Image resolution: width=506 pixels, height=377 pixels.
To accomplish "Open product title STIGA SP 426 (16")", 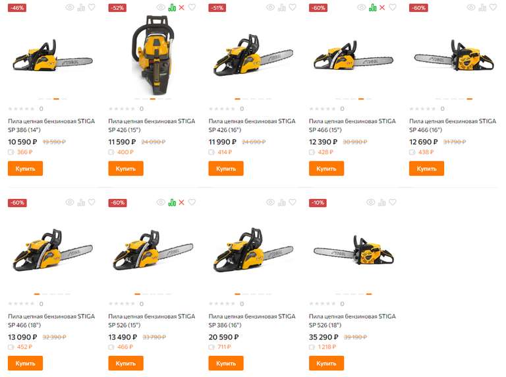I will point(252,125).
